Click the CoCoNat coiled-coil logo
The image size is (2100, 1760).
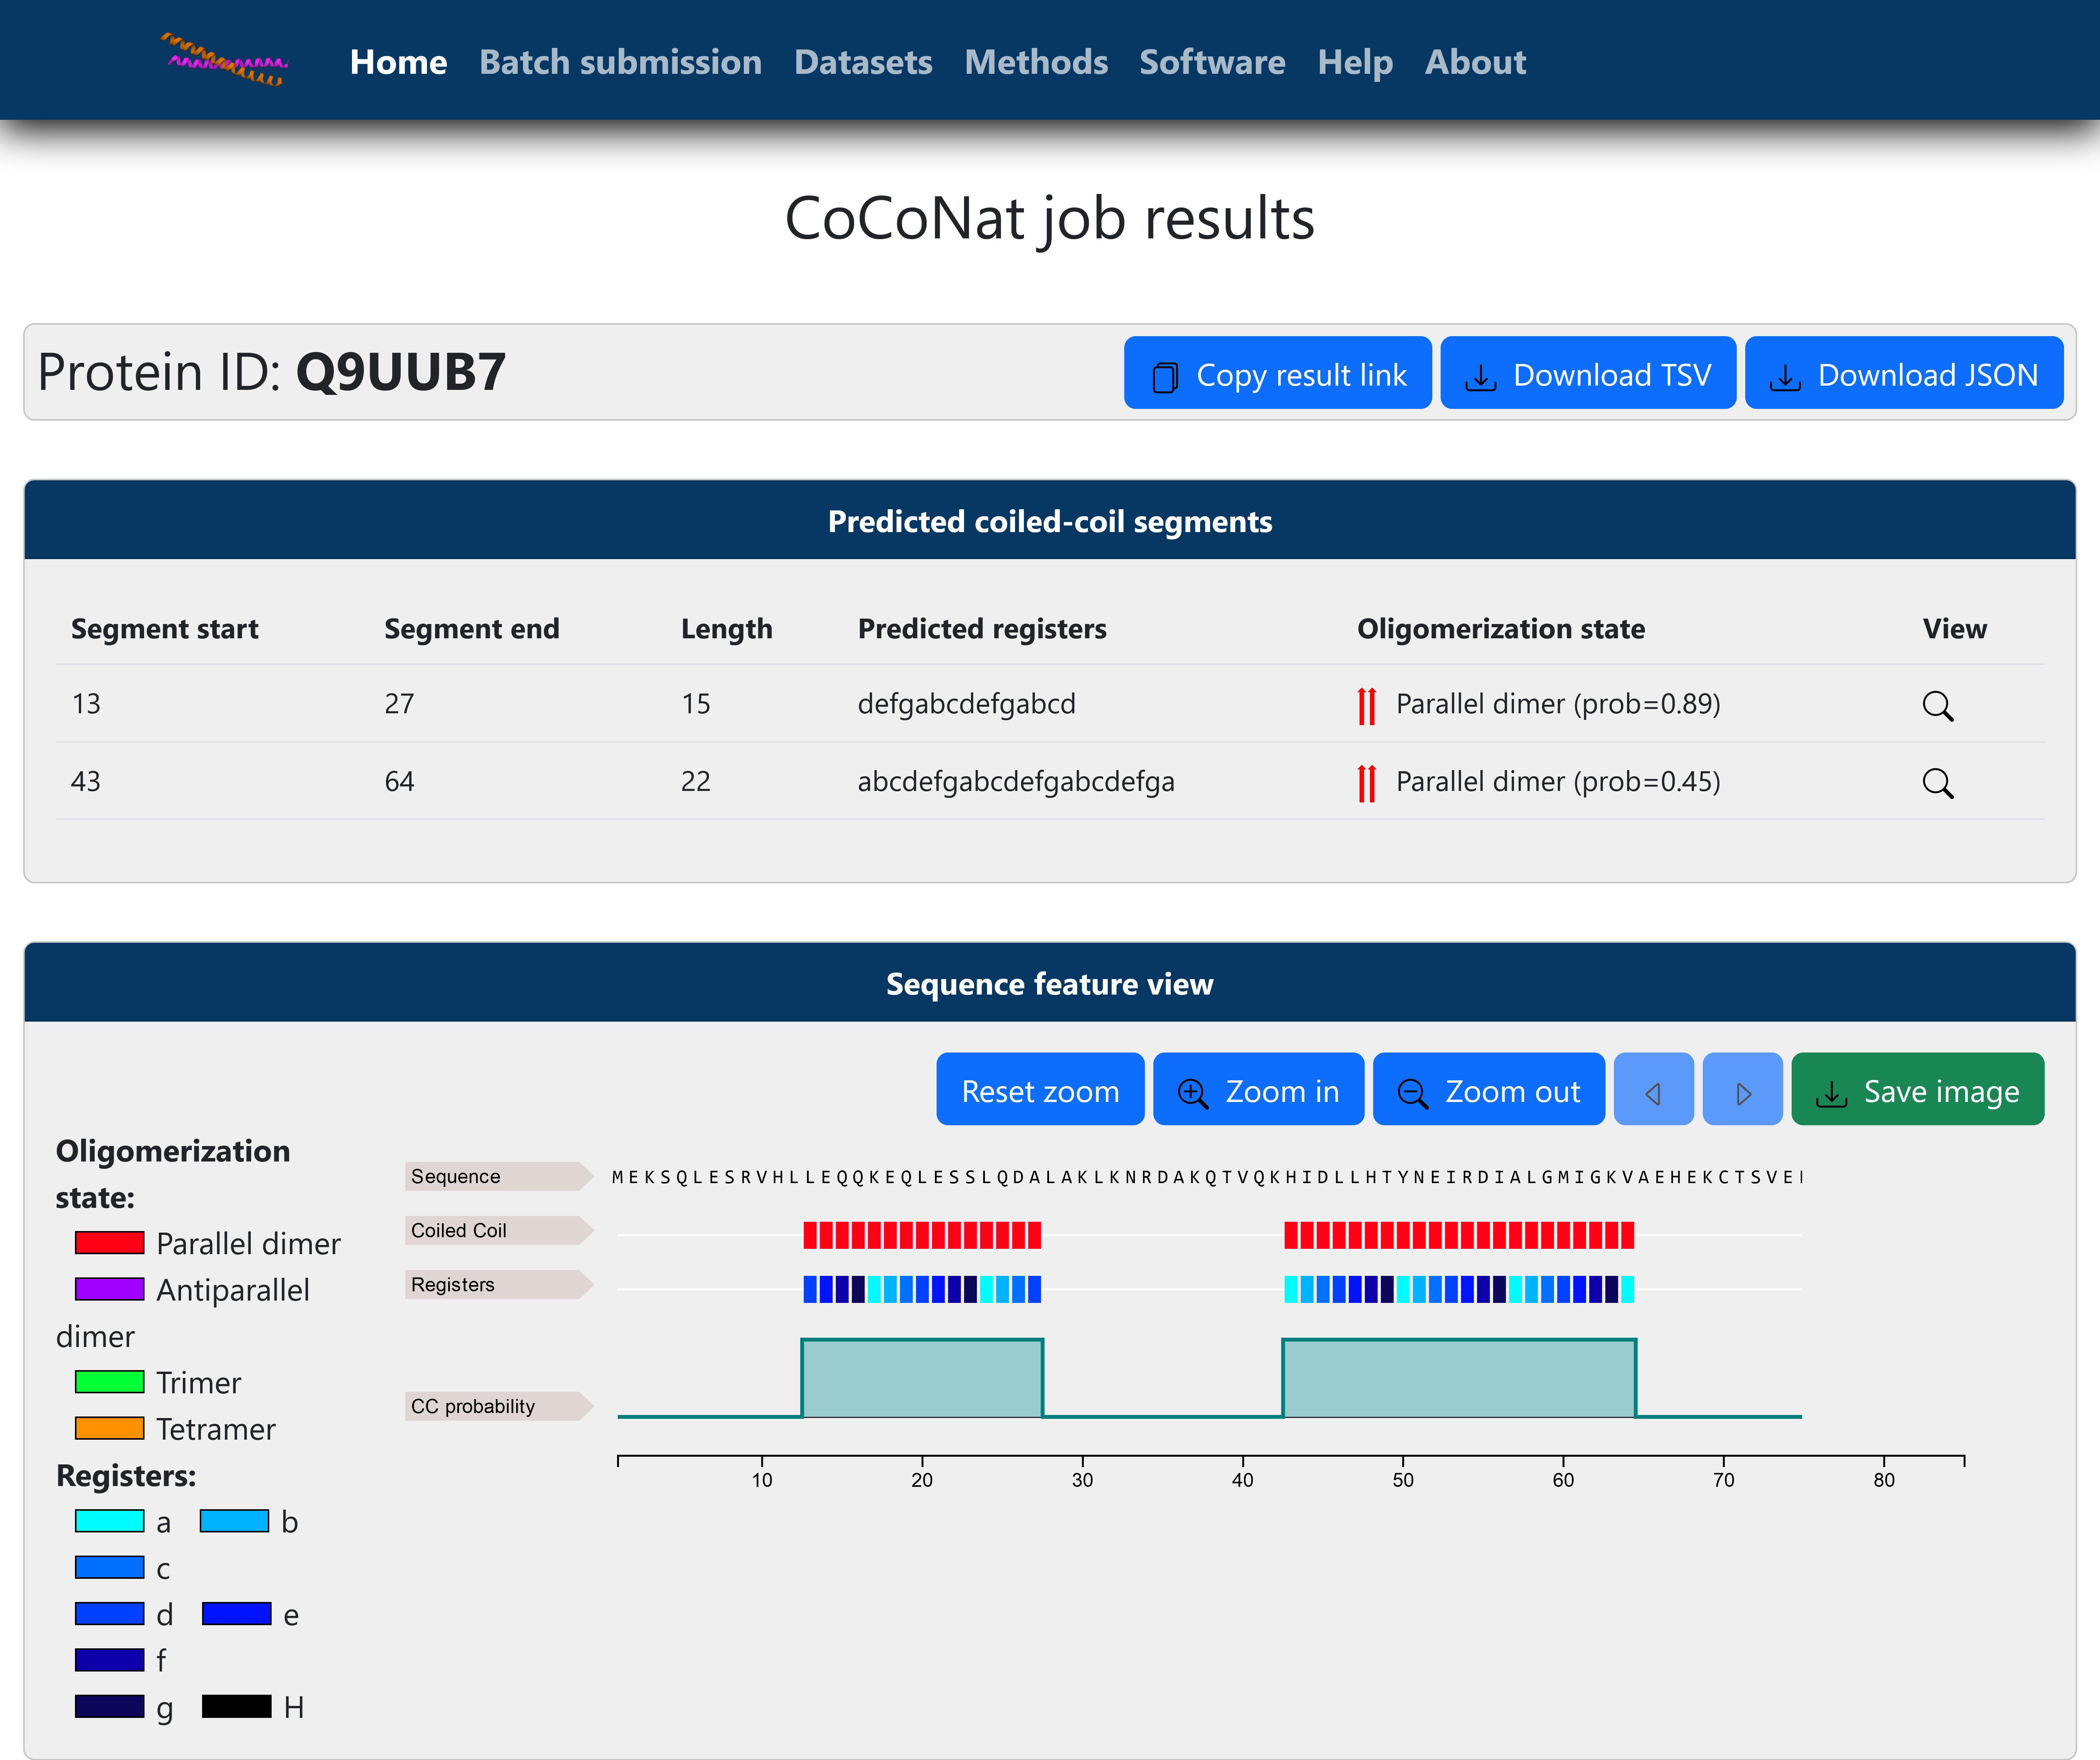click(224, 60)
